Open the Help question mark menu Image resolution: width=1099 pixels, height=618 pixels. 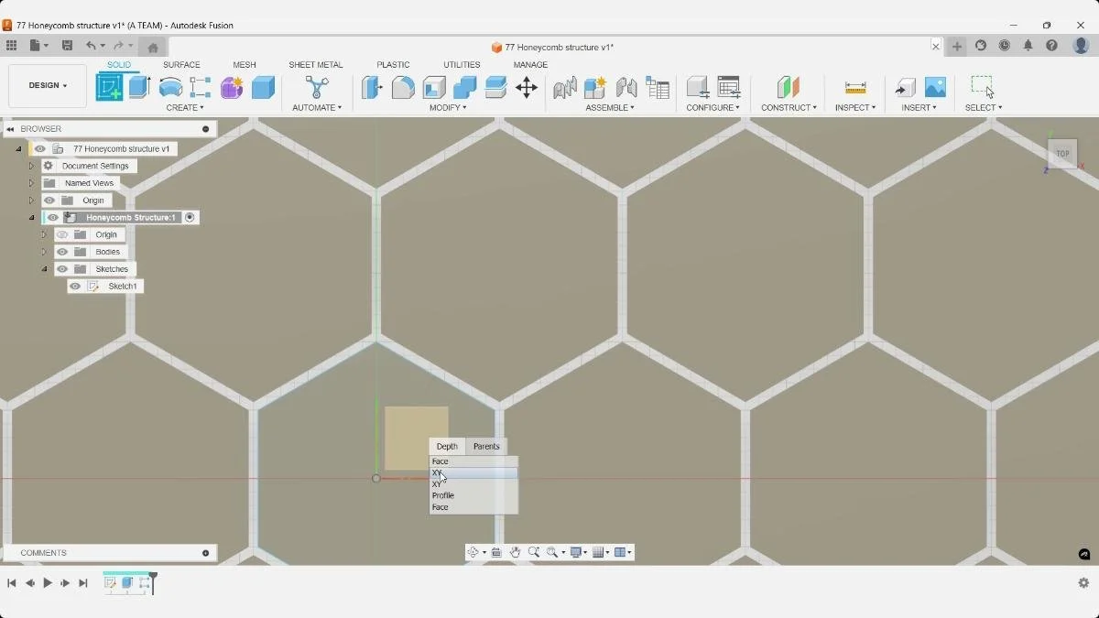(1051, 46)
